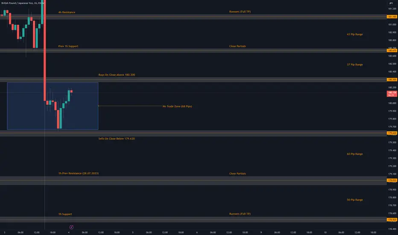Click 'Buys On Close Above 180.300' text
The width and height of the screenshot is (398, 235).
point(117,75)
